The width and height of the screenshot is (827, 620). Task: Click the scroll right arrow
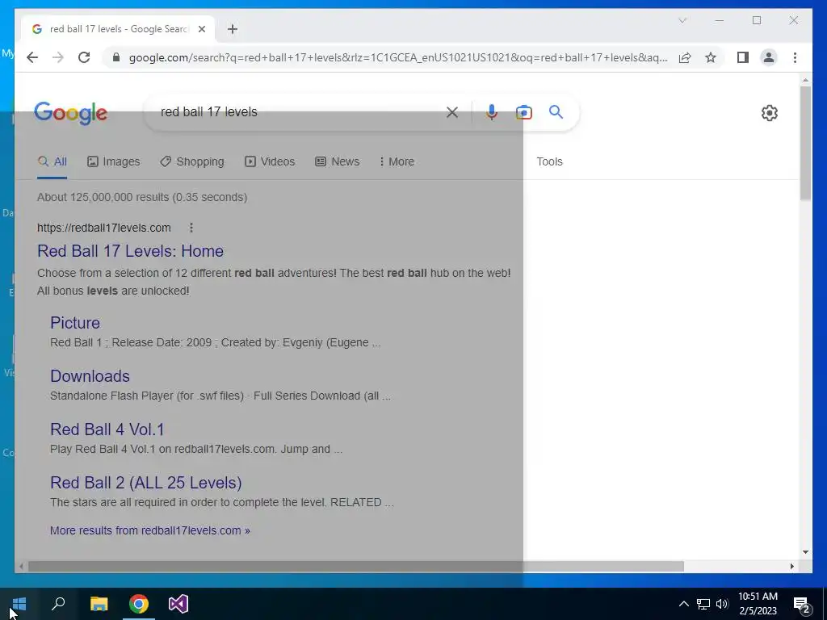(791, 566)
